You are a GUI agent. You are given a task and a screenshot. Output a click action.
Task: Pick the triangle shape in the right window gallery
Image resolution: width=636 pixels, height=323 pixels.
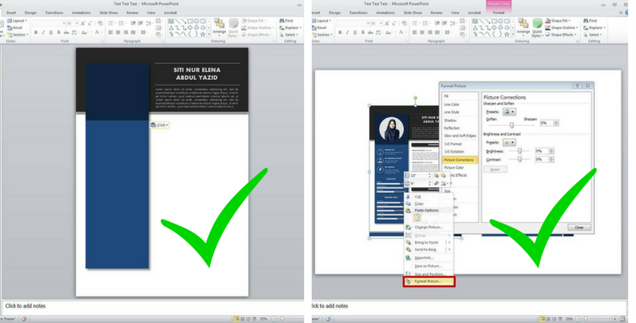pyautogui.click(x=475, y=28)
